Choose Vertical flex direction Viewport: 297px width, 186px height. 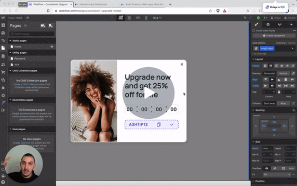click(283, 73)
